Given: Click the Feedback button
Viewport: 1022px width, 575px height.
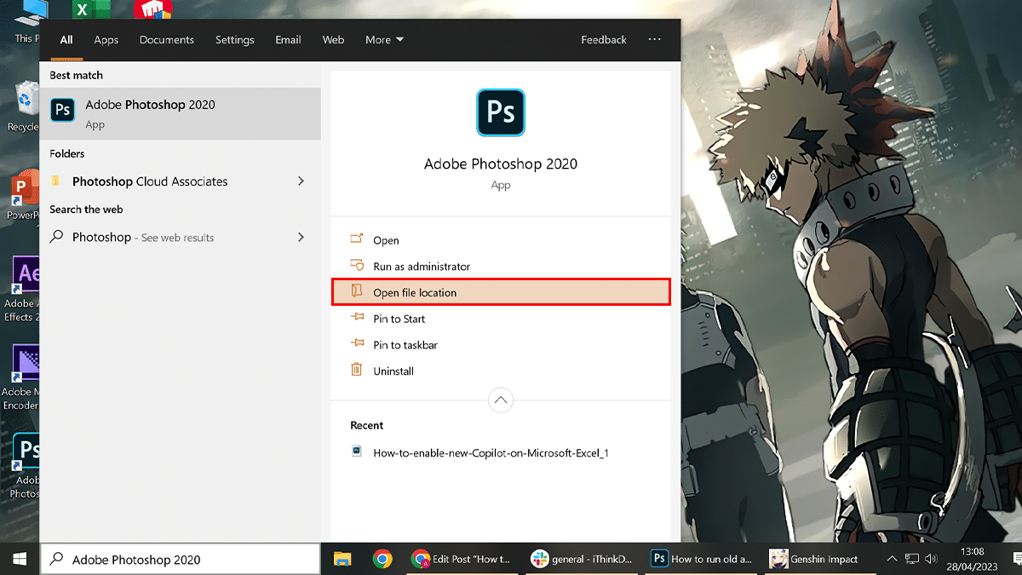Looking at the screenshot, I should pyautogui.click(x=603, y=40).
